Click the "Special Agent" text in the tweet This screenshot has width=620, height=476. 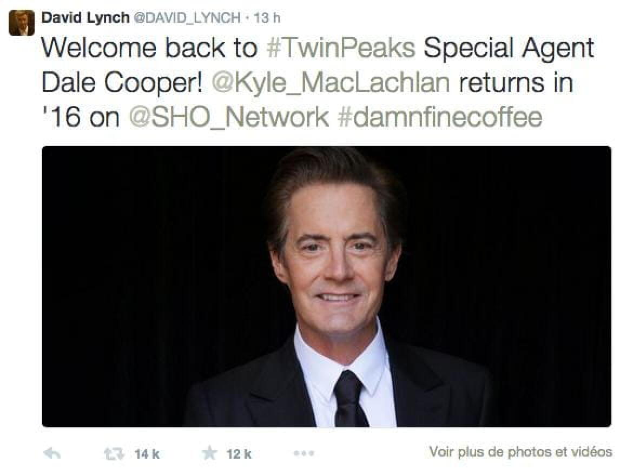click(509, 49)
